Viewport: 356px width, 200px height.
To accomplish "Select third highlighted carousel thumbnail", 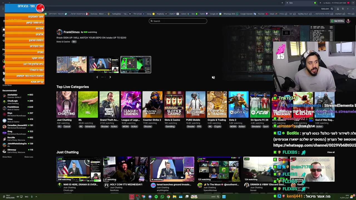I will (136, 65).
